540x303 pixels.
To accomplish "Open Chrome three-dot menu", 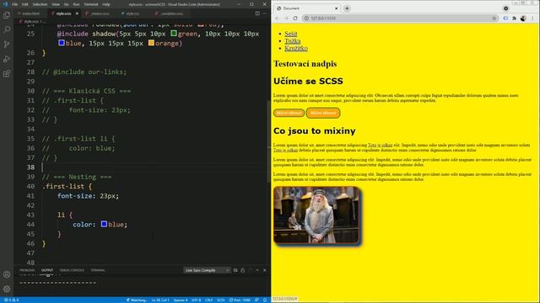I will (x=532, y=19).
